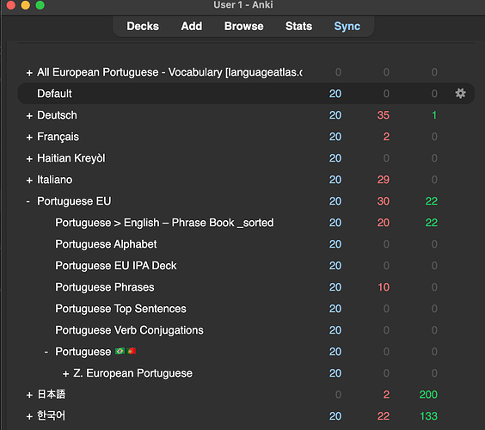Click Portuguese Phrases learning count 10
The width and height of the screenshot is (485, 430).
tap(384, 287)
